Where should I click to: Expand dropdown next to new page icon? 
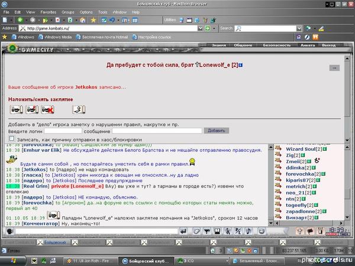coord(11,20)
